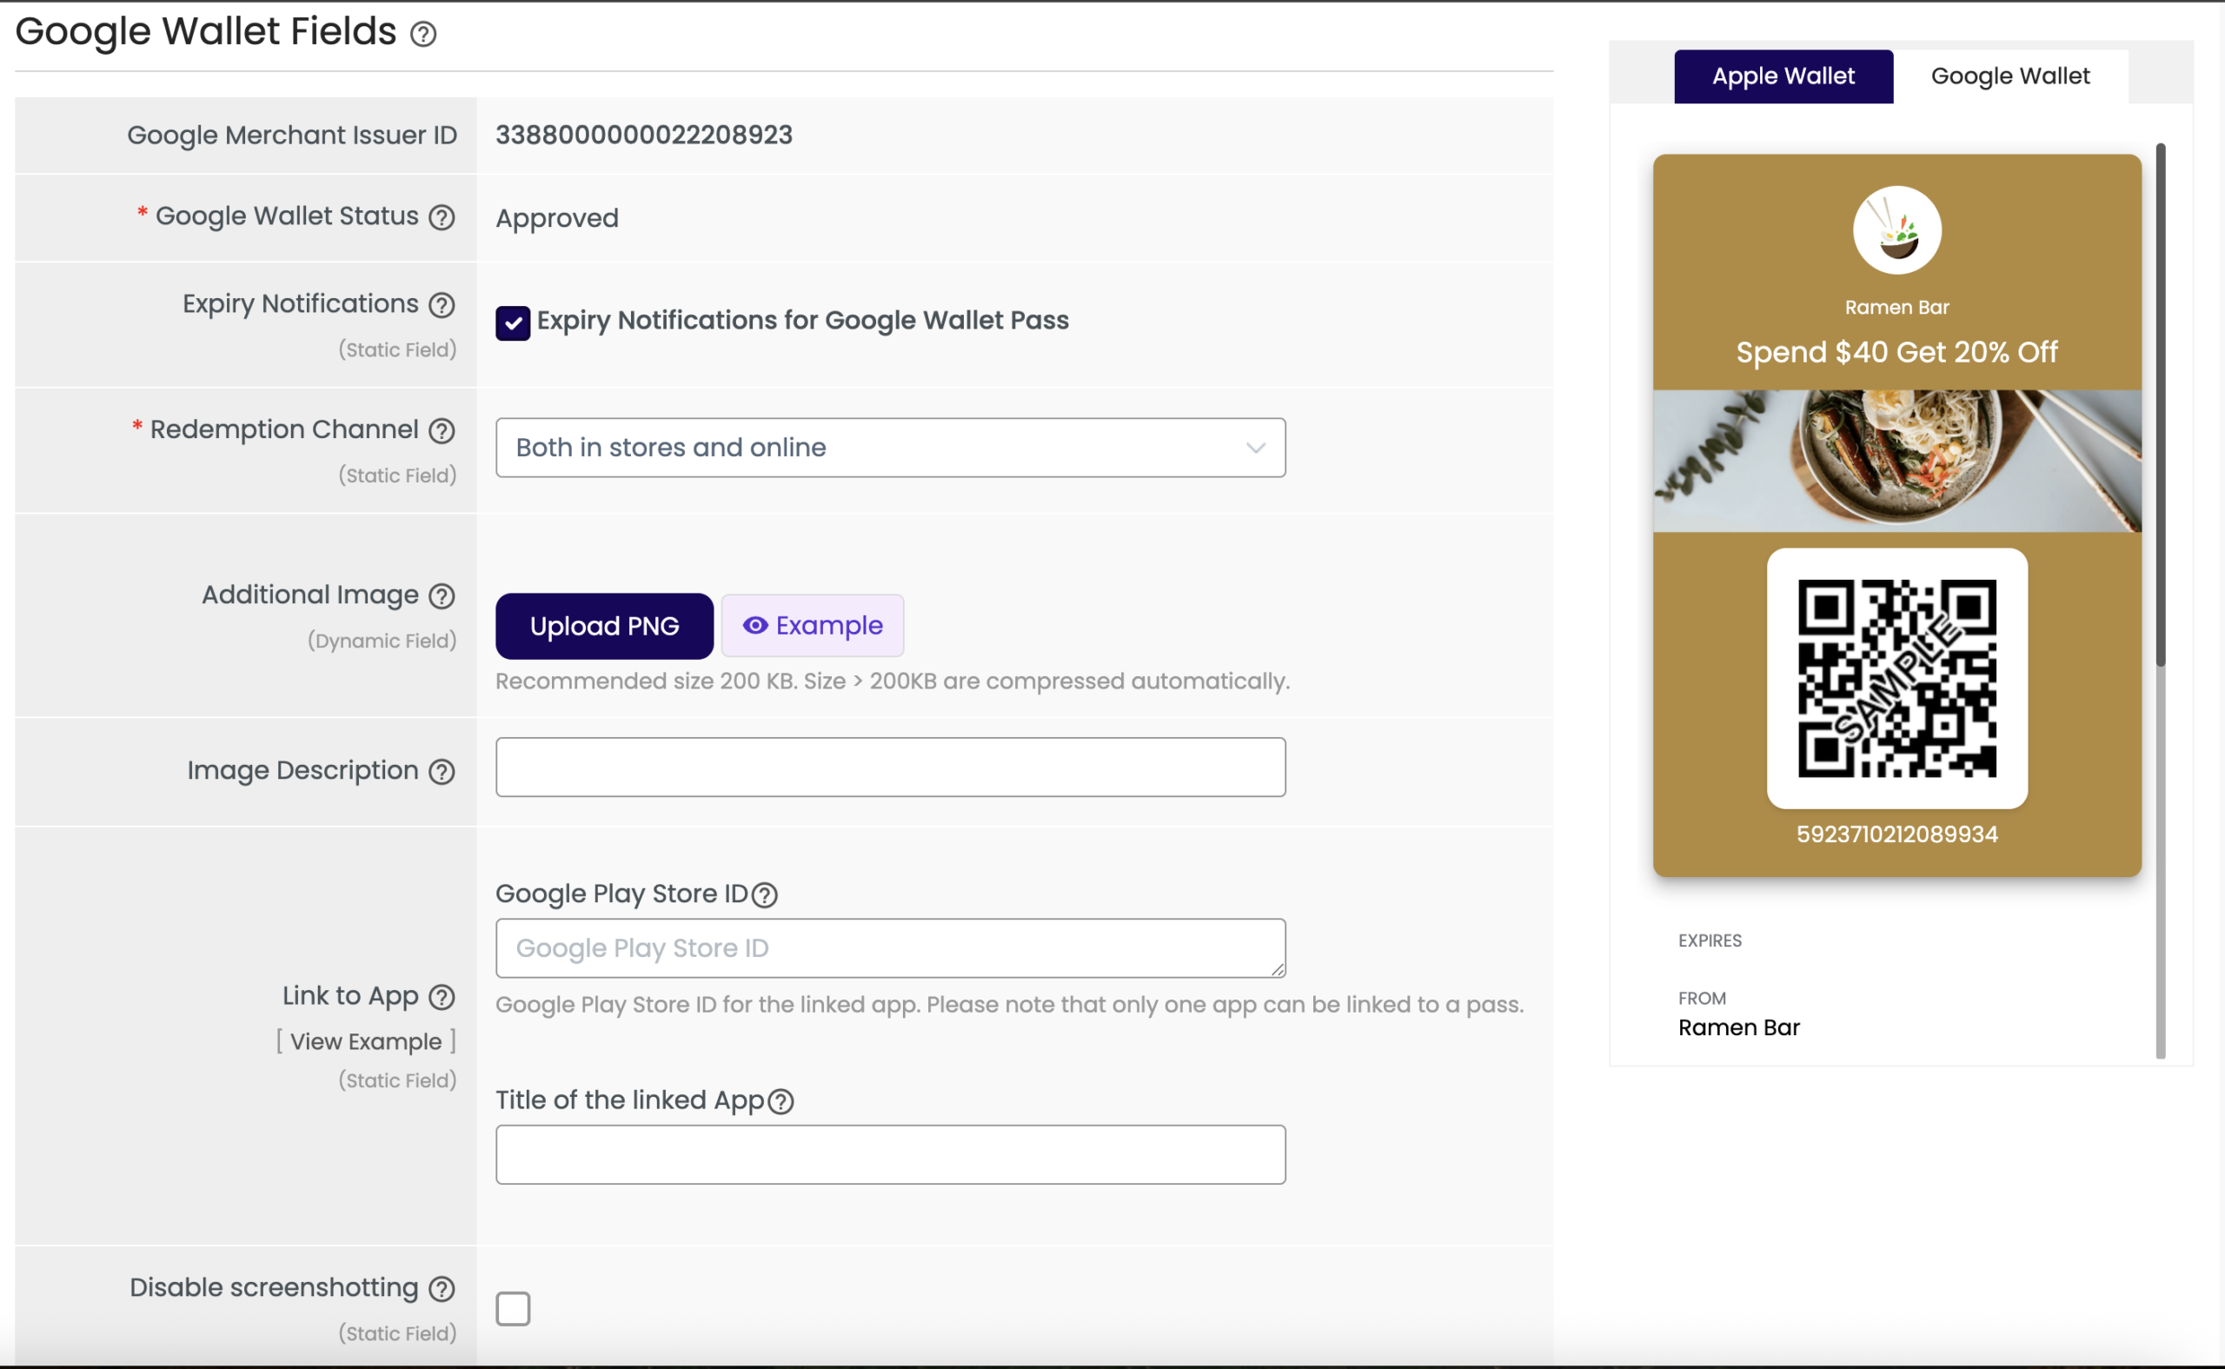Image resolution: width=2225 pixels, height=1369 pixels.
Task: Click the Ramen Bar value under FROM
Action: point(1739,1027)
